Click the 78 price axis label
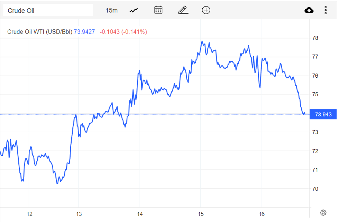Screen dimensions: 338x222 click(315, 38)
